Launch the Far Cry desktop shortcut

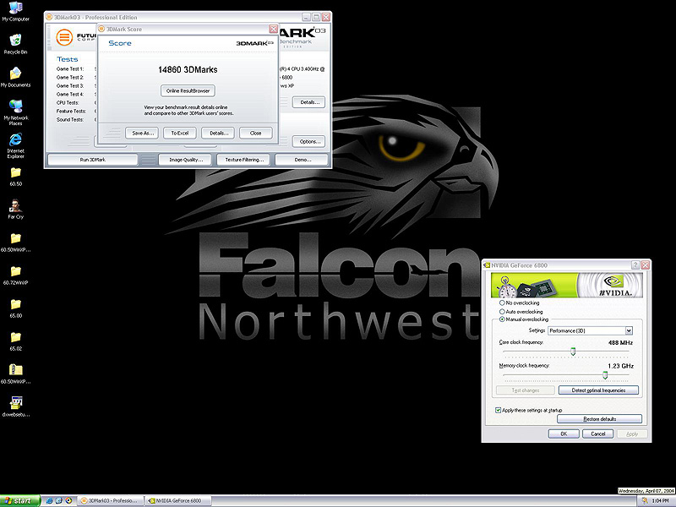tap(15, 210)
